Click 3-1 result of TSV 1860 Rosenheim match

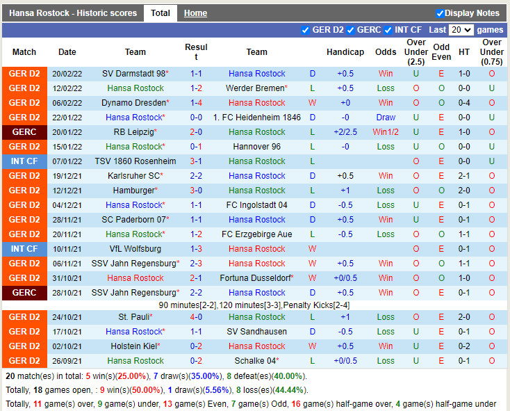click(x=196, y=161)
